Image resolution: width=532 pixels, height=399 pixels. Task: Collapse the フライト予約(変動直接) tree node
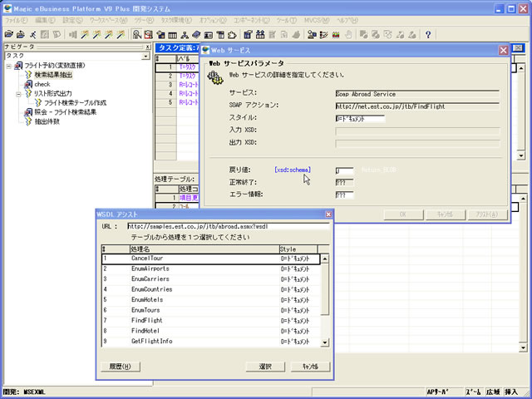(x=9, y=66)
